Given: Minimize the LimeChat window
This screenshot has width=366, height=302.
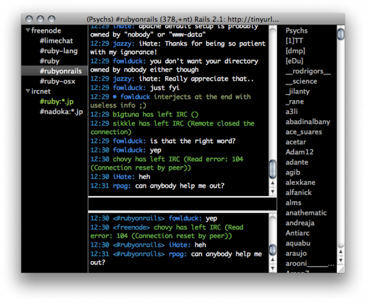Looking at the screenshot, I should coord(41,19).
